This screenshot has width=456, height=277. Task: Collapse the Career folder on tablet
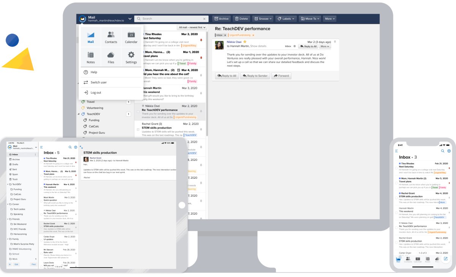point(8,204)
